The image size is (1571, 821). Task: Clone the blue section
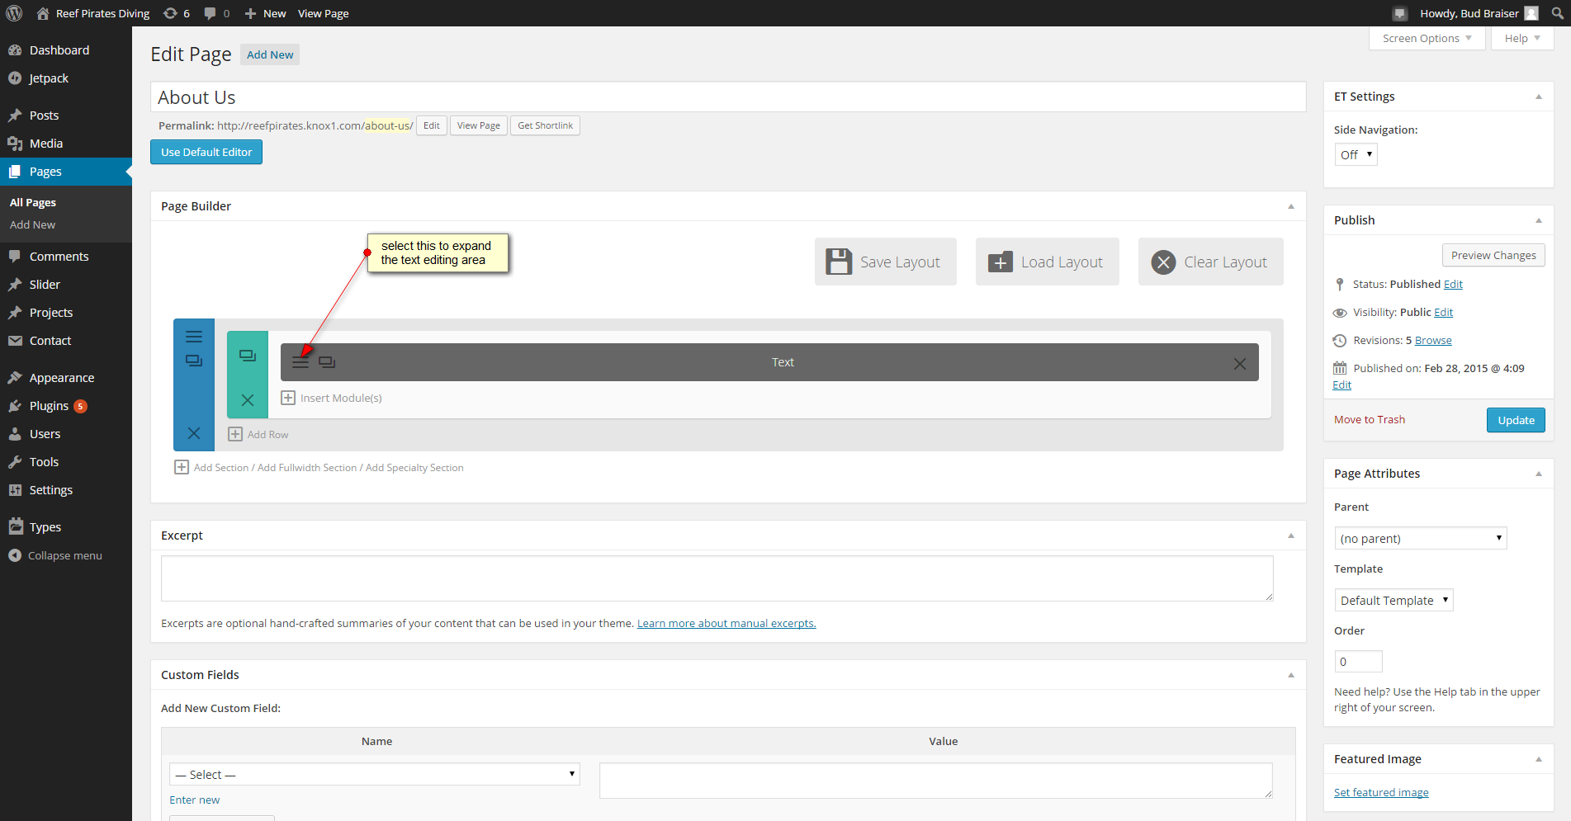tap(194, 361)
